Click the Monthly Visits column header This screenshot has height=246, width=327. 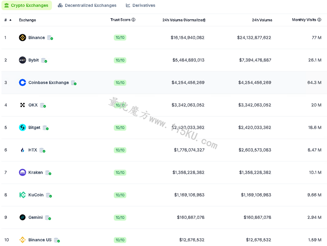(304, 20)
